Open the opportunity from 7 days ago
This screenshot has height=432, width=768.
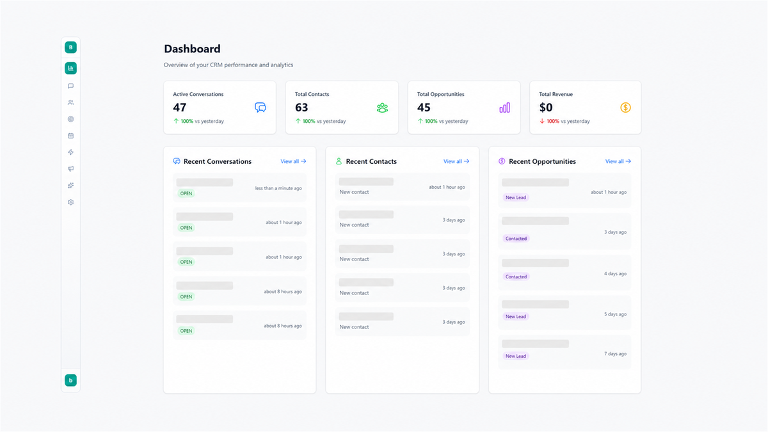[x=564, y=352]
